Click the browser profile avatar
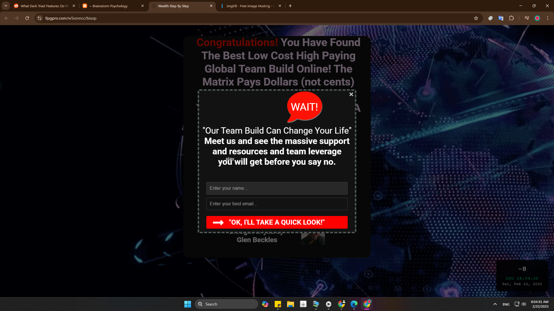Screen dimensions: 554x311 pos(537,18)
